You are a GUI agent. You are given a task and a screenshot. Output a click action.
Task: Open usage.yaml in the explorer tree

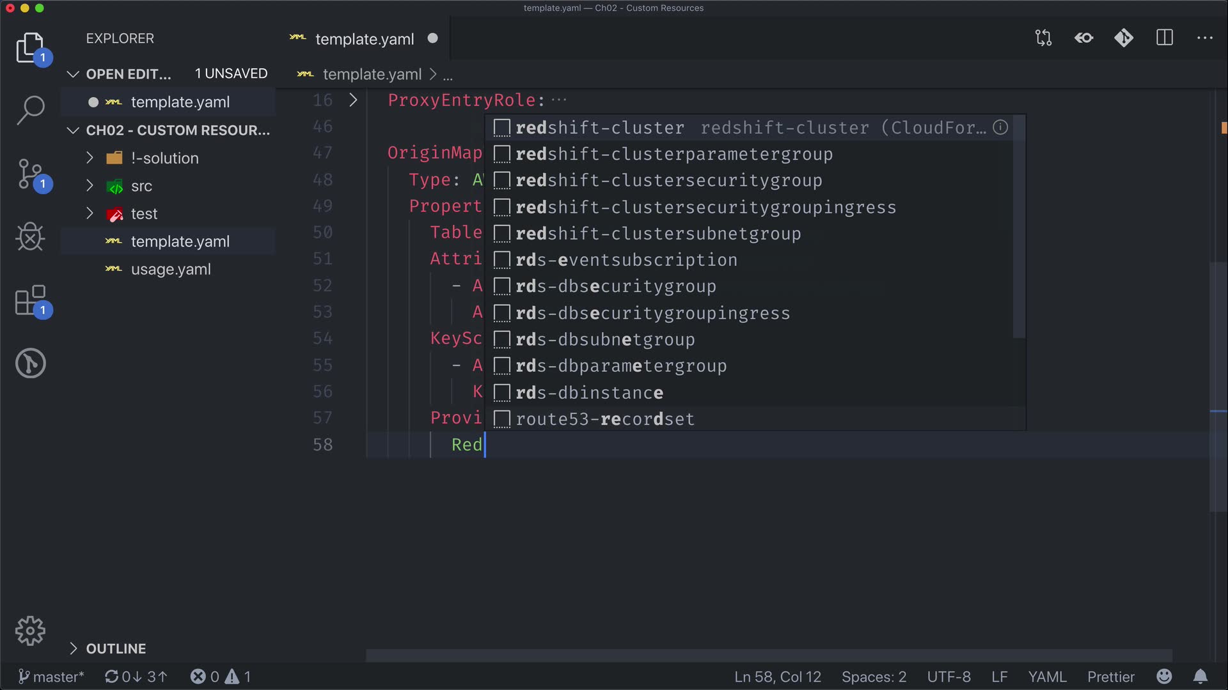171,270
